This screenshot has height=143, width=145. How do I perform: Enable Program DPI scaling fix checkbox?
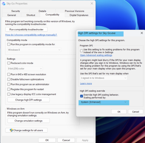(82, 51)
